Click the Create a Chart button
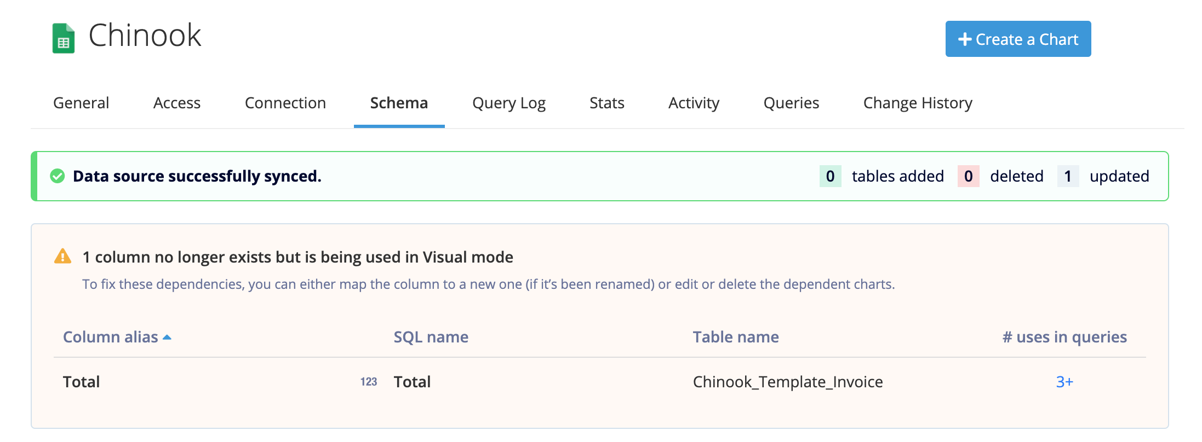The width and height of the screenshot is (1202, 442). click(x=1018, y=39)
